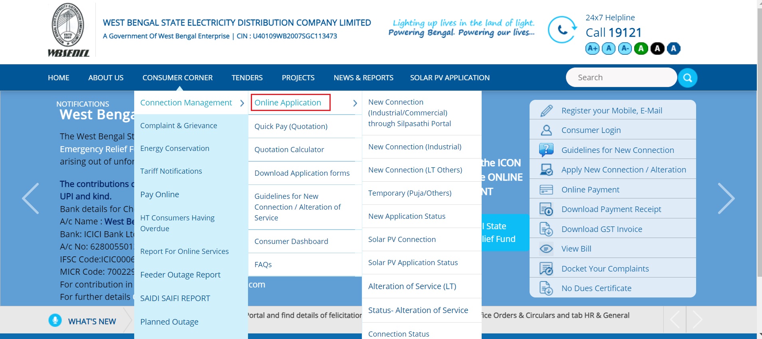Open New Connection through Silpasathi Portal
The height and width of the screenshot is (339, 762).
[x=409, y=113]
